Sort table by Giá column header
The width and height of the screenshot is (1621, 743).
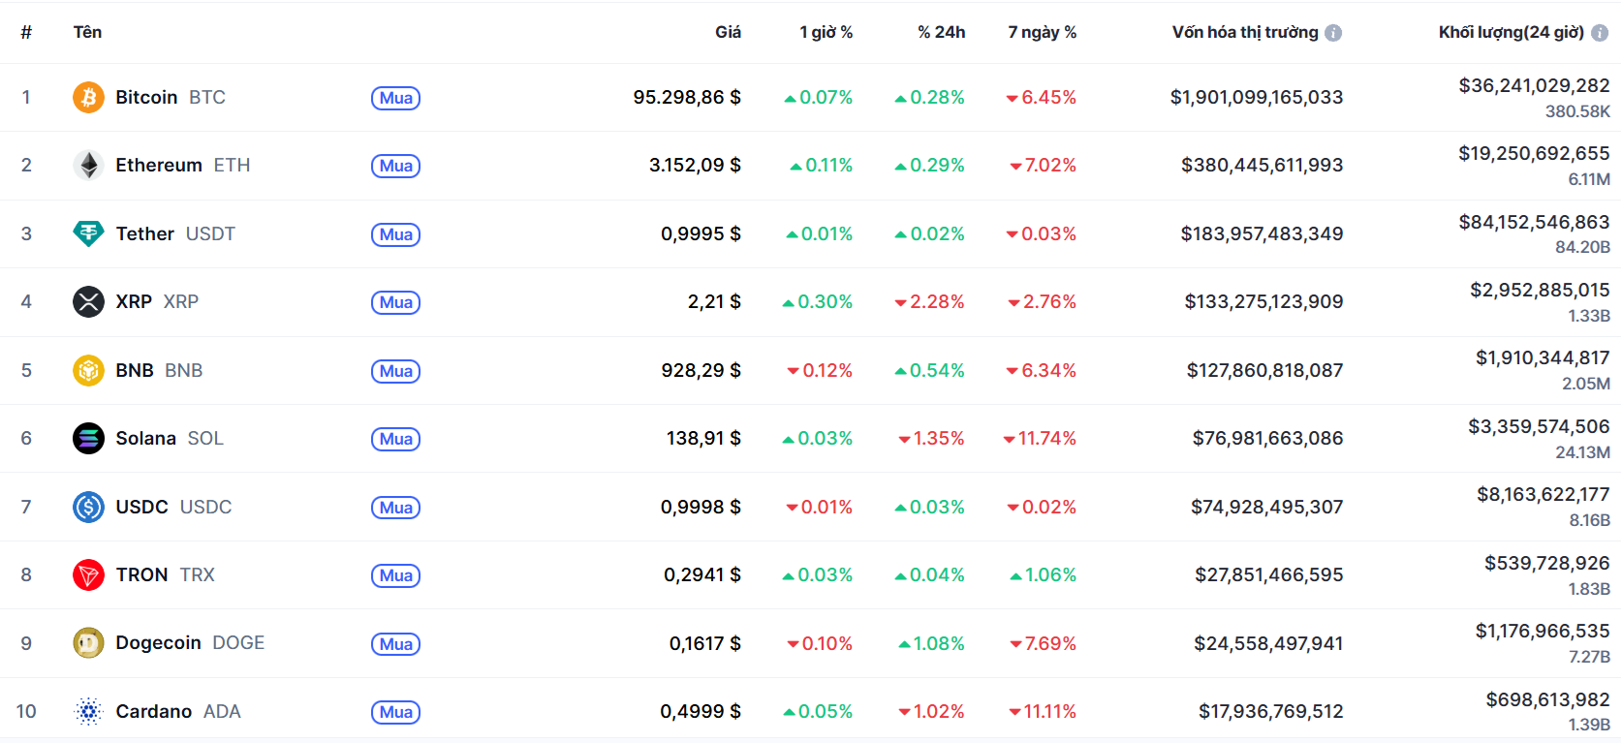[x=728, y=33]
